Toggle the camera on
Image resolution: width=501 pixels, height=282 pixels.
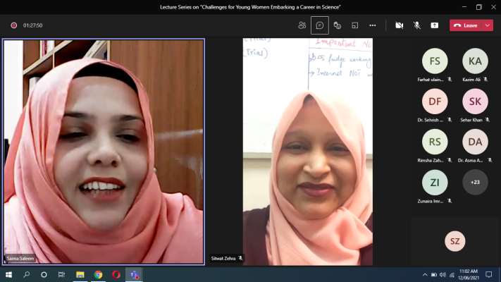point(399,25)
